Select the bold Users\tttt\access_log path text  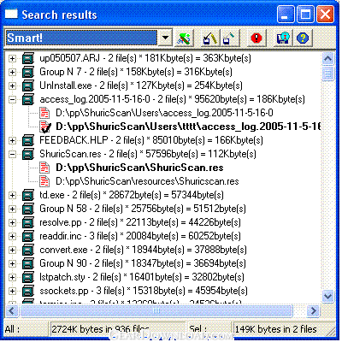click(x=188, y=127)
